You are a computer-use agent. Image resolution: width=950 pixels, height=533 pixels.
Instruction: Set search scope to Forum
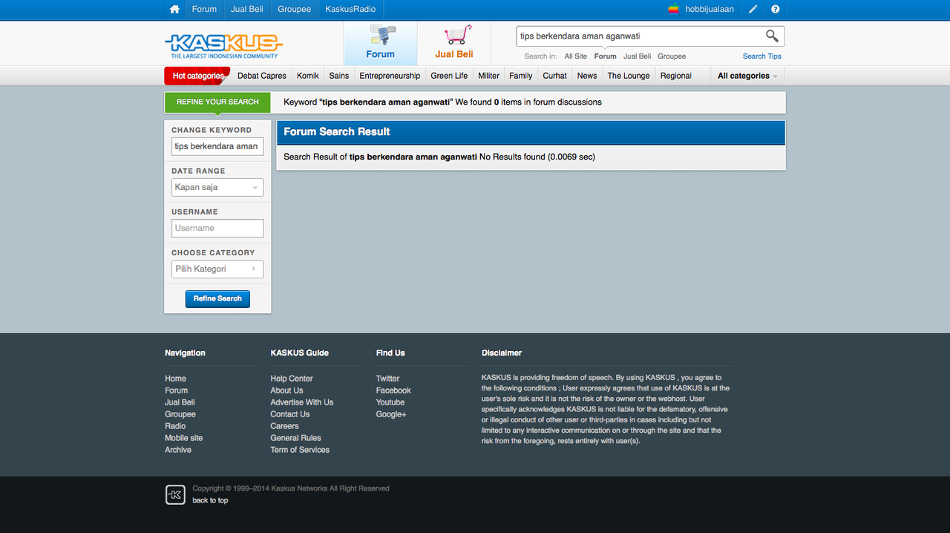tap(606, 56)
